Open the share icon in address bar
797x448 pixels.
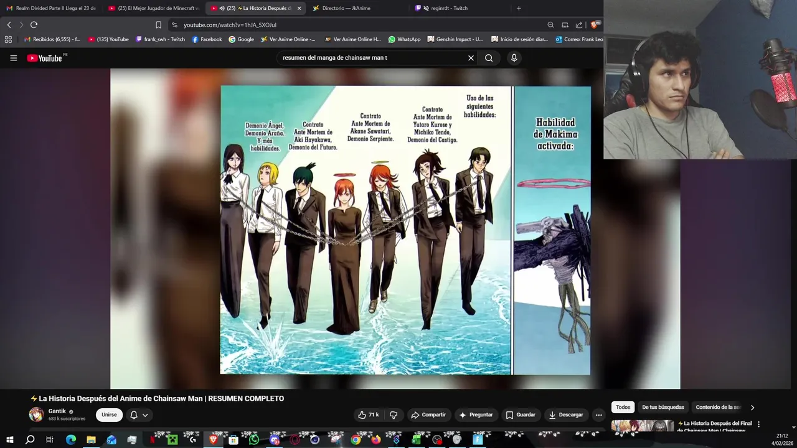pyautogui.click(x=579, y=25)
